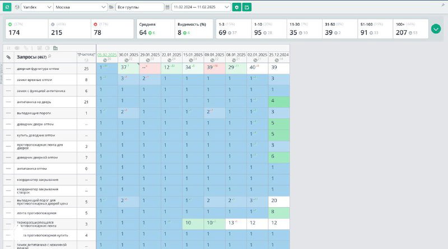The width and height of the screenshot is (448, 249).
Task: Click the Все группы group field
Action: tap(139, 7)
